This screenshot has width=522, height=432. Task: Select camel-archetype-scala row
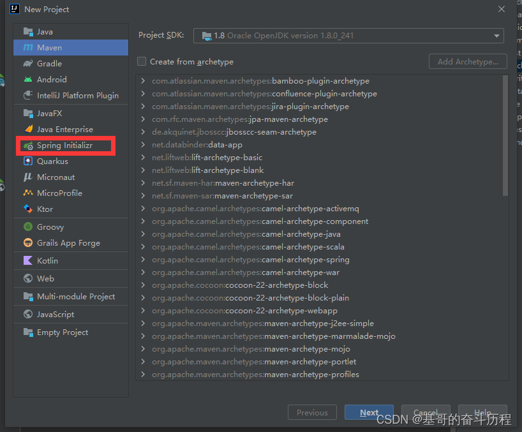pos(320,246)
